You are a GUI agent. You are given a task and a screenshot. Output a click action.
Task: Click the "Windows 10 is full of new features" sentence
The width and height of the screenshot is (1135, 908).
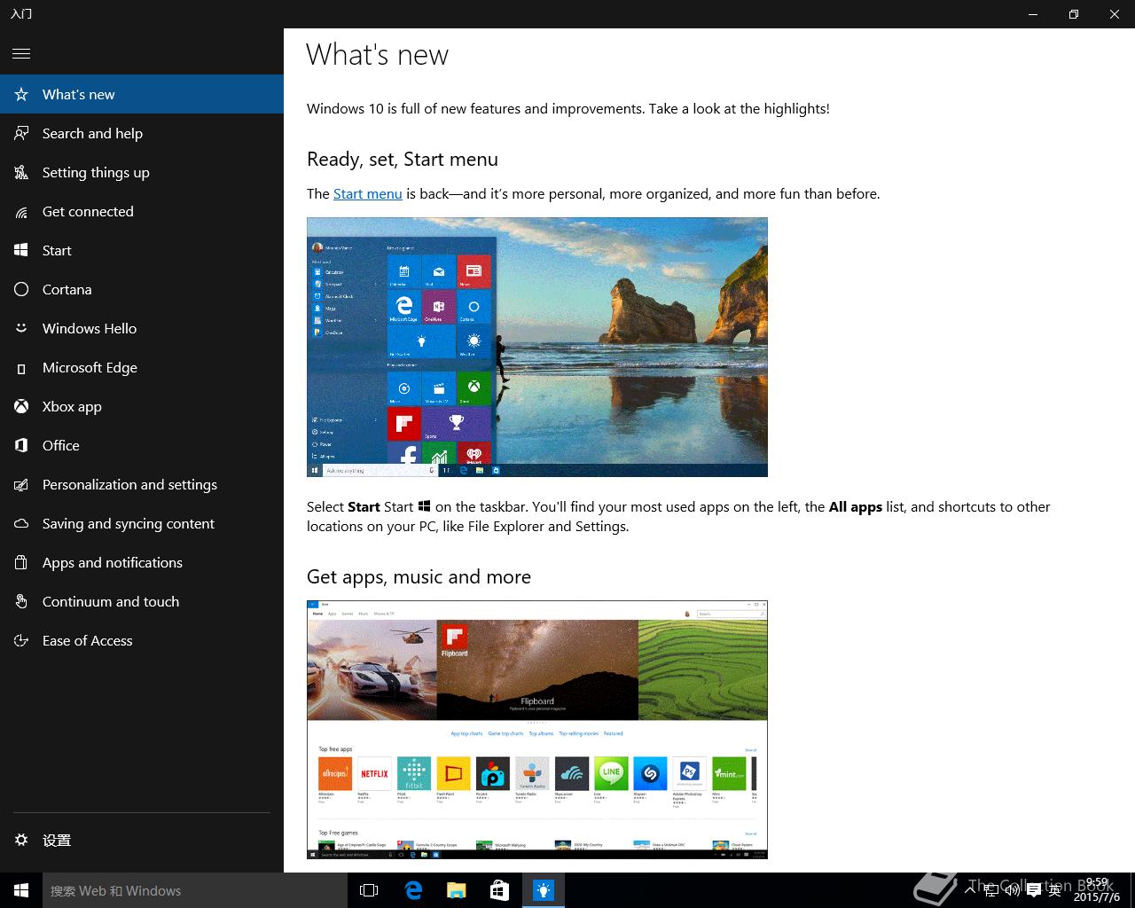568,109
